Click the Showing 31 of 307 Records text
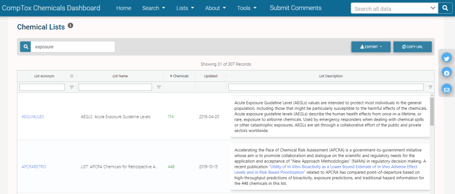455x194 pixels. 226,64
